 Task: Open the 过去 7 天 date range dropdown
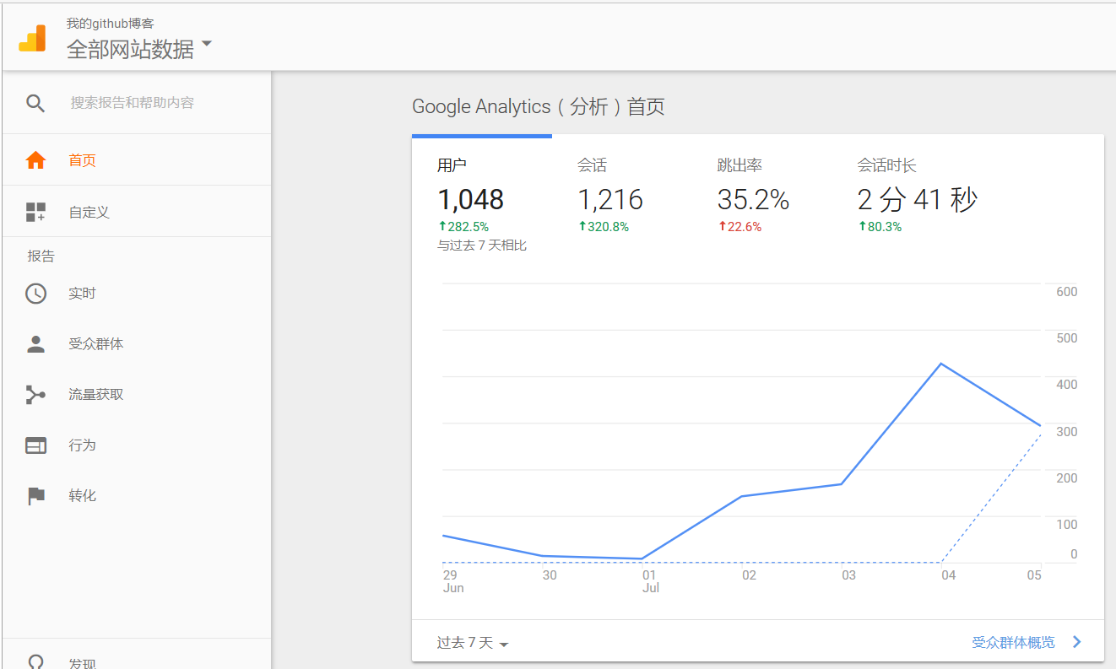(x=473, y=643)
